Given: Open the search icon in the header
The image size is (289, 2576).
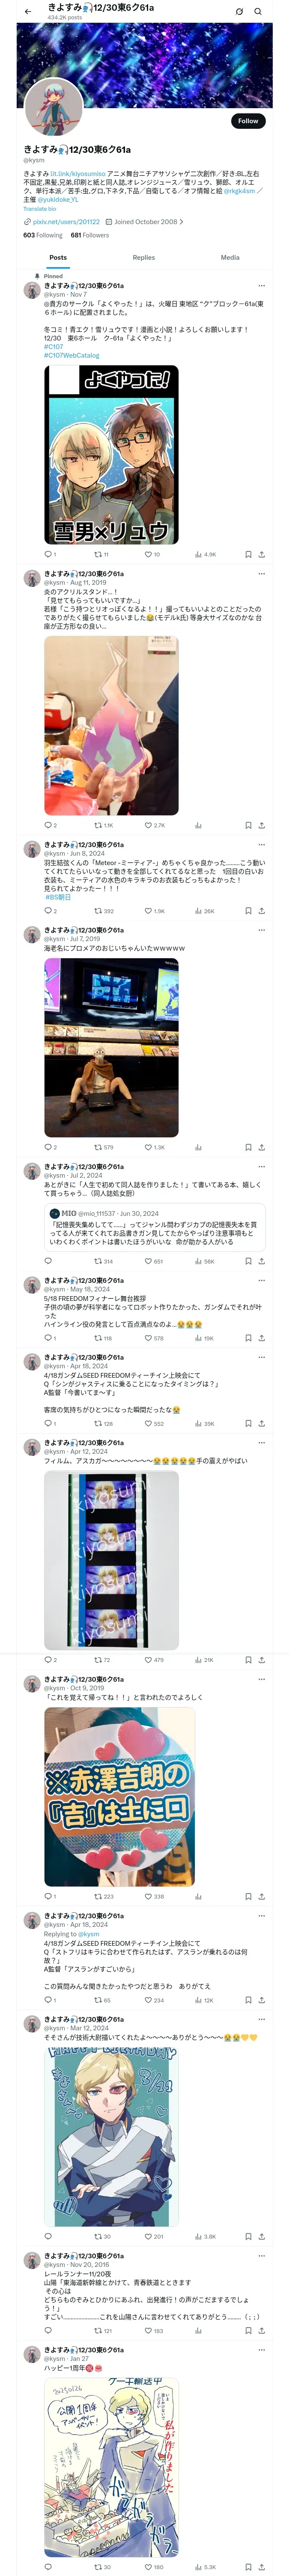Looking at the screenshot, I should [x=257, y=11].
